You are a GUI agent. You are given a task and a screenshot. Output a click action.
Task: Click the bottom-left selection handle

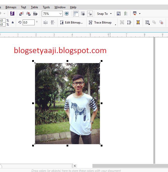click(x=33, y=145)
